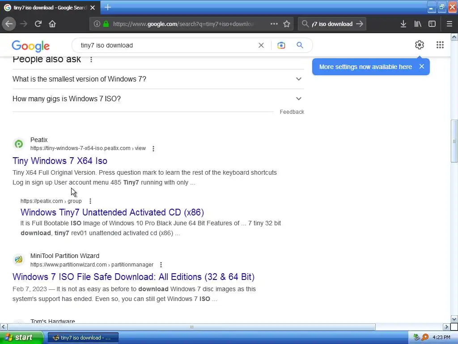
Task: Clear the Google search query
Action: click(x=261, y=45)
